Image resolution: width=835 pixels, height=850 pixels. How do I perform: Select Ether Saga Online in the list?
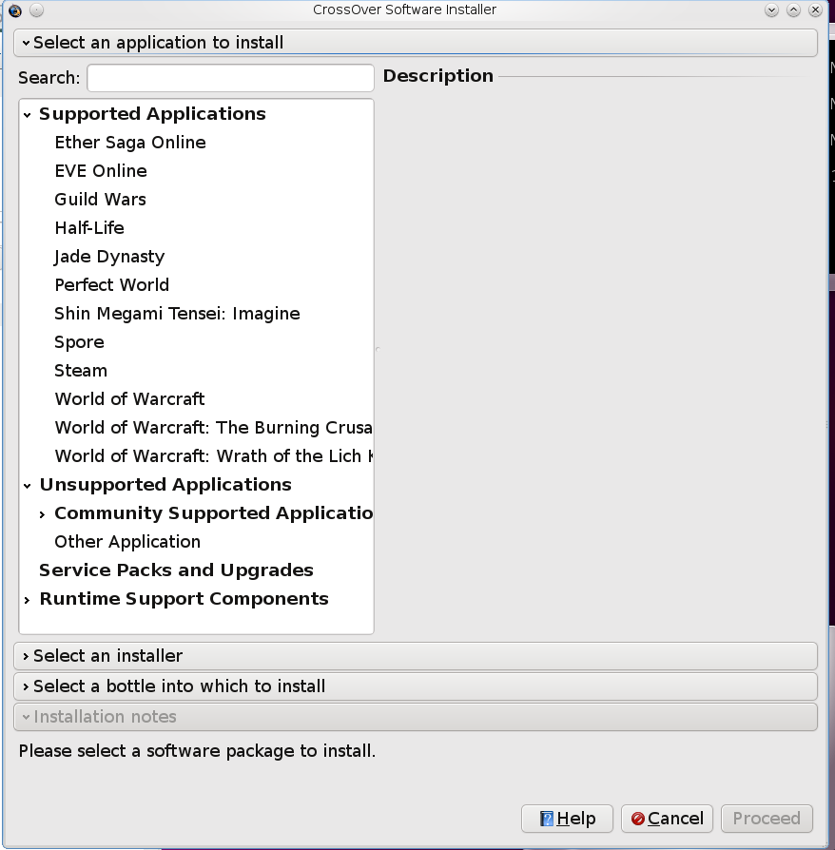click(130, 143)
